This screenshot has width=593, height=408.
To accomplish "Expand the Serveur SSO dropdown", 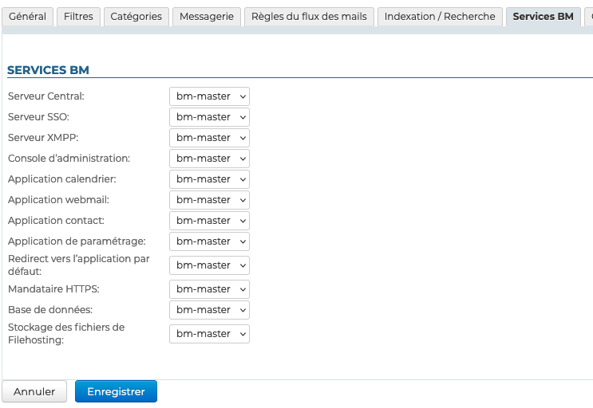I will click(209, 117).
